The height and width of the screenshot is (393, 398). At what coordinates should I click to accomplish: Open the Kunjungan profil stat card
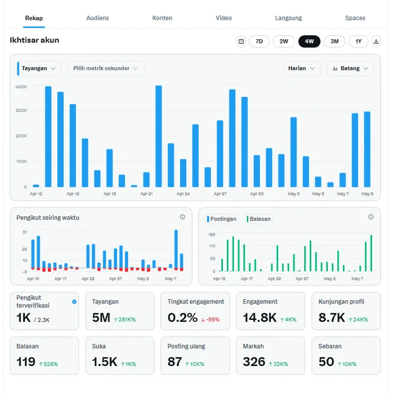tap(346, 311)
